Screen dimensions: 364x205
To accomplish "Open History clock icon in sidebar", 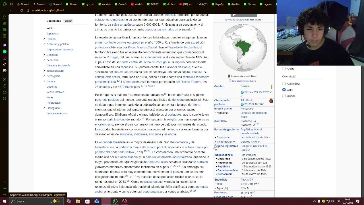I will [5, 86].
